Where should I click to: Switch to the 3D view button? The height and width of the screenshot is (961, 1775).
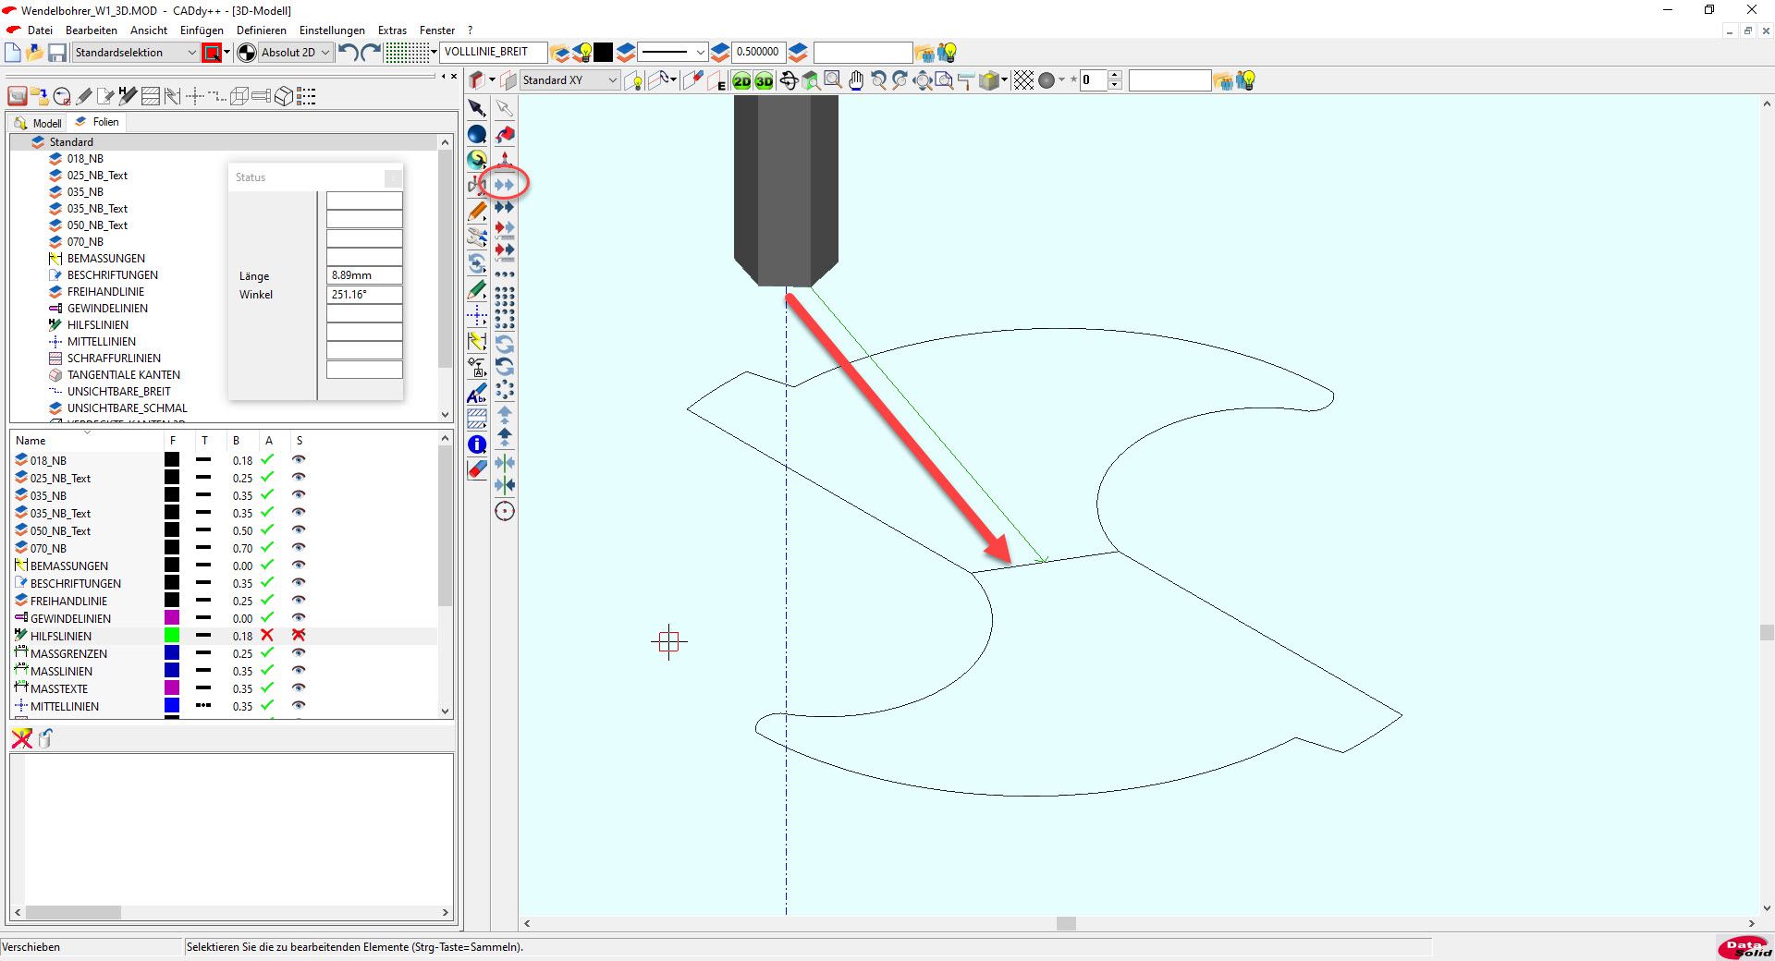[764, 81]
